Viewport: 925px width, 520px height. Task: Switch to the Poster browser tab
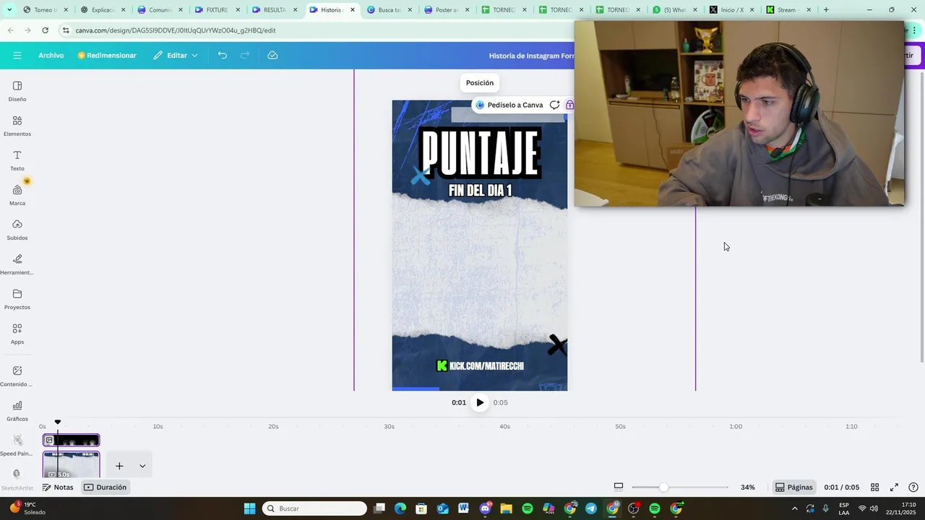point(446,10)
